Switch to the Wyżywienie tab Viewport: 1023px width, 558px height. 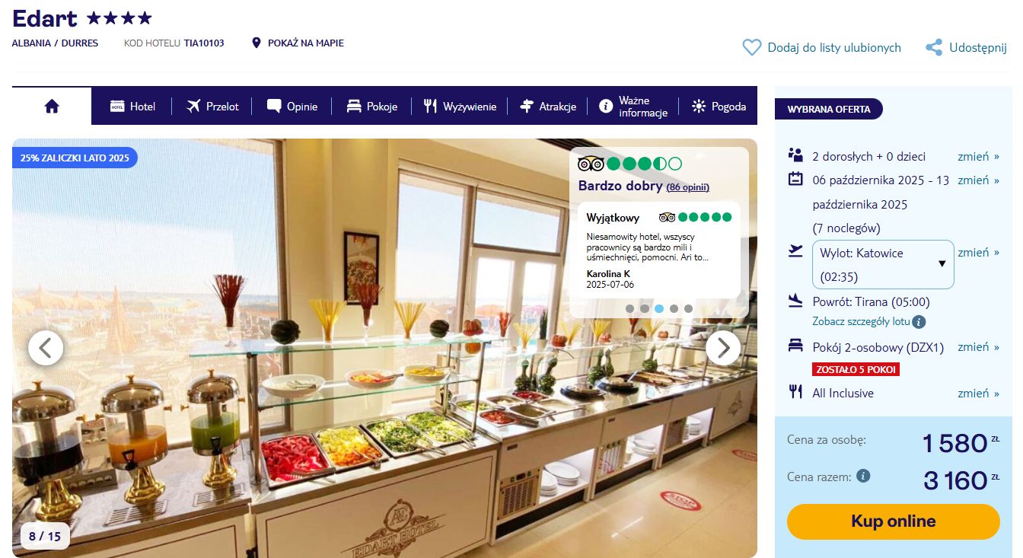460,107
